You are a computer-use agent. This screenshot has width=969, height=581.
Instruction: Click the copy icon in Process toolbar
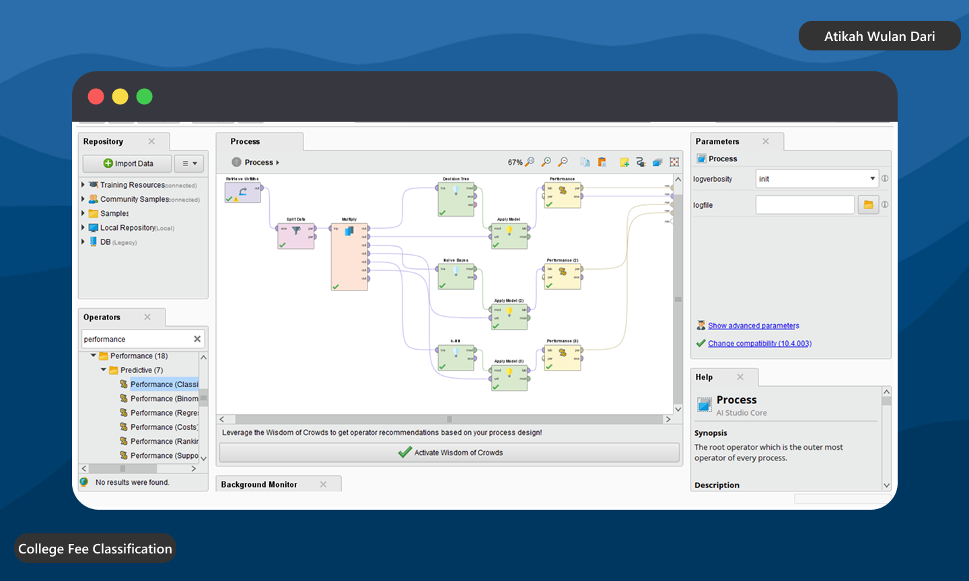click(x=585, y=162)
